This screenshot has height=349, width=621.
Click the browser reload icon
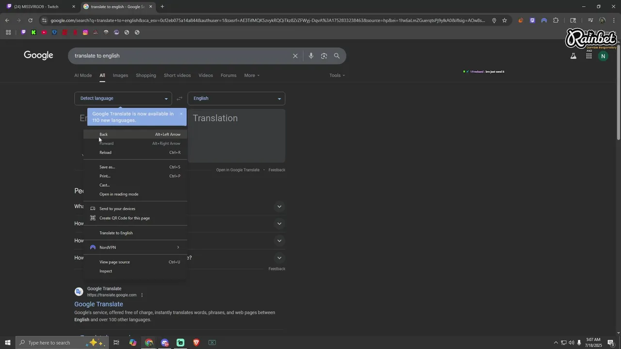30,20
